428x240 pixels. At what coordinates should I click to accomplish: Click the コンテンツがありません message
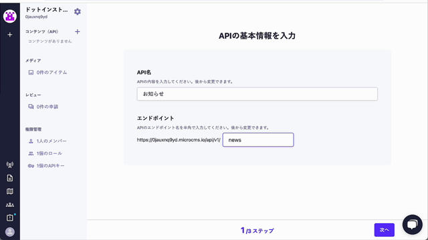(50, 41)
